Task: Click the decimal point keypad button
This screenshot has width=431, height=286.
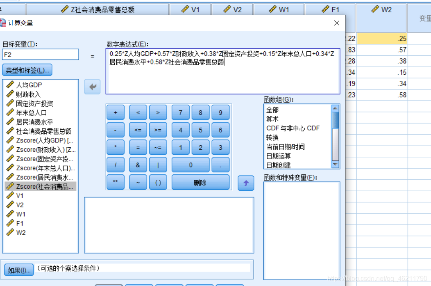Action: point(220,165)
